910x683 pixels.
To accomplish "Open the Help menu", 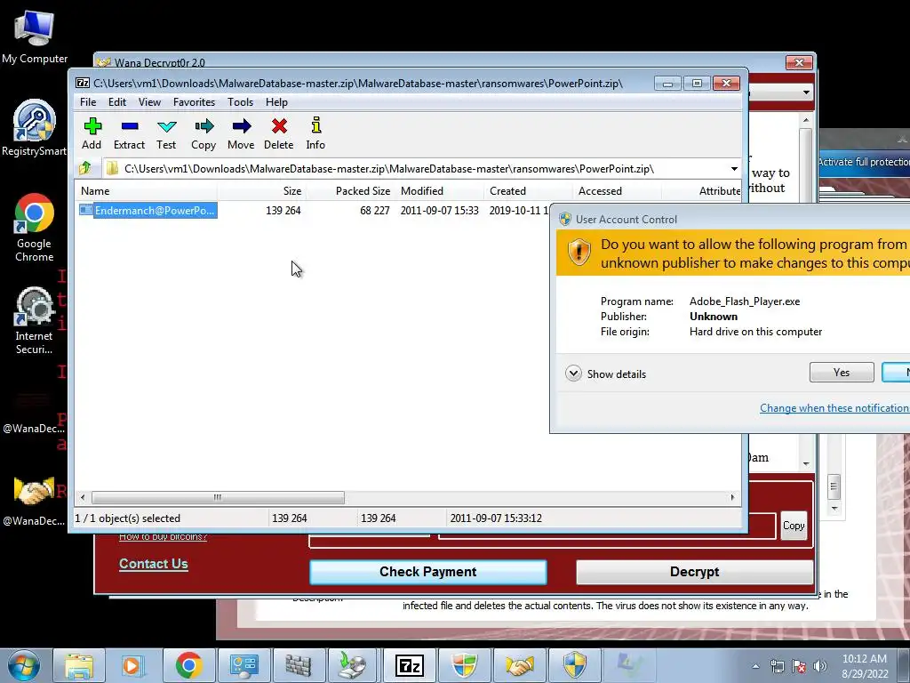I will pos(277,102).
